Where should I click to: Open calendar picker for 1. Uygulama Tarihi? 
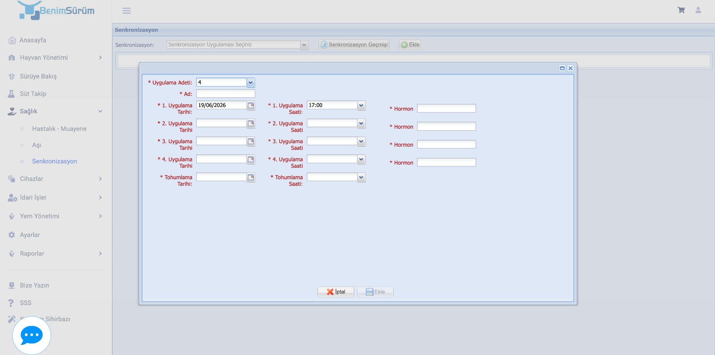251,105
